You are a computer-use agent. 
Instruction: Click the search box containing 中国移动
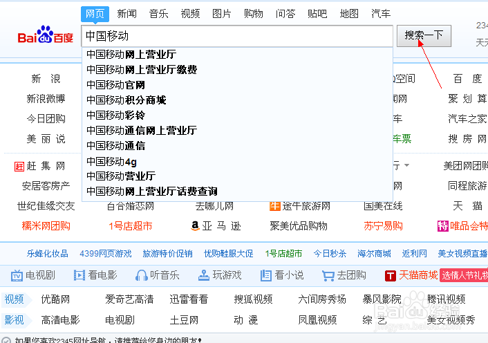coord(237,36)
